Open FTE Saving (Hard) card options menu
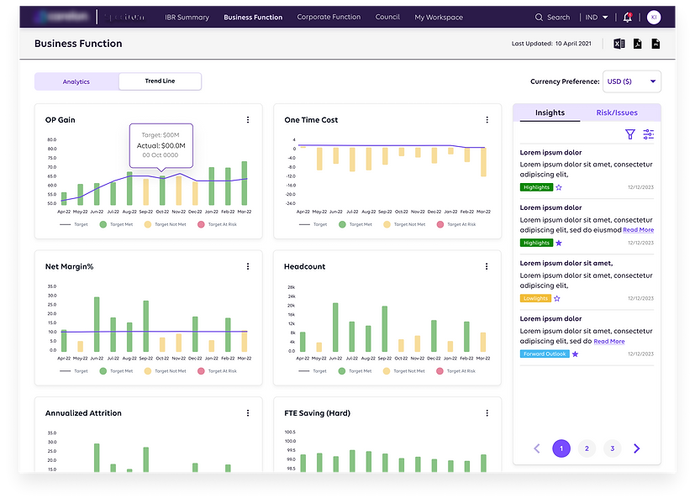 click(x=487, y=413)
